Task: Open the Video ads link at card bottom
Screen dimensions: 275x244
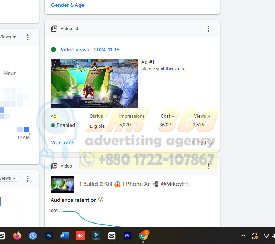Action: point(62,142)
